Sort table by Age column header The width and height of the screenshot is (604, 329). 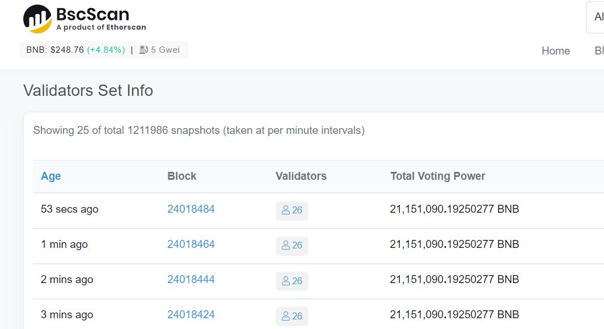[51, 176]
